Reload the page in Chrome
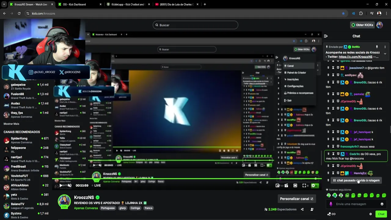This screenshot has width=391, height=220. 19,13
